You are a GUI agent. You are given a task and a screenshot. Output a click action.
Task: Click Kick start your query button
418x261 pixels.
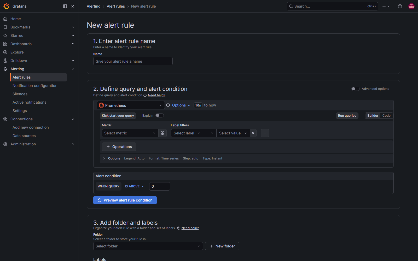(118, 116)
